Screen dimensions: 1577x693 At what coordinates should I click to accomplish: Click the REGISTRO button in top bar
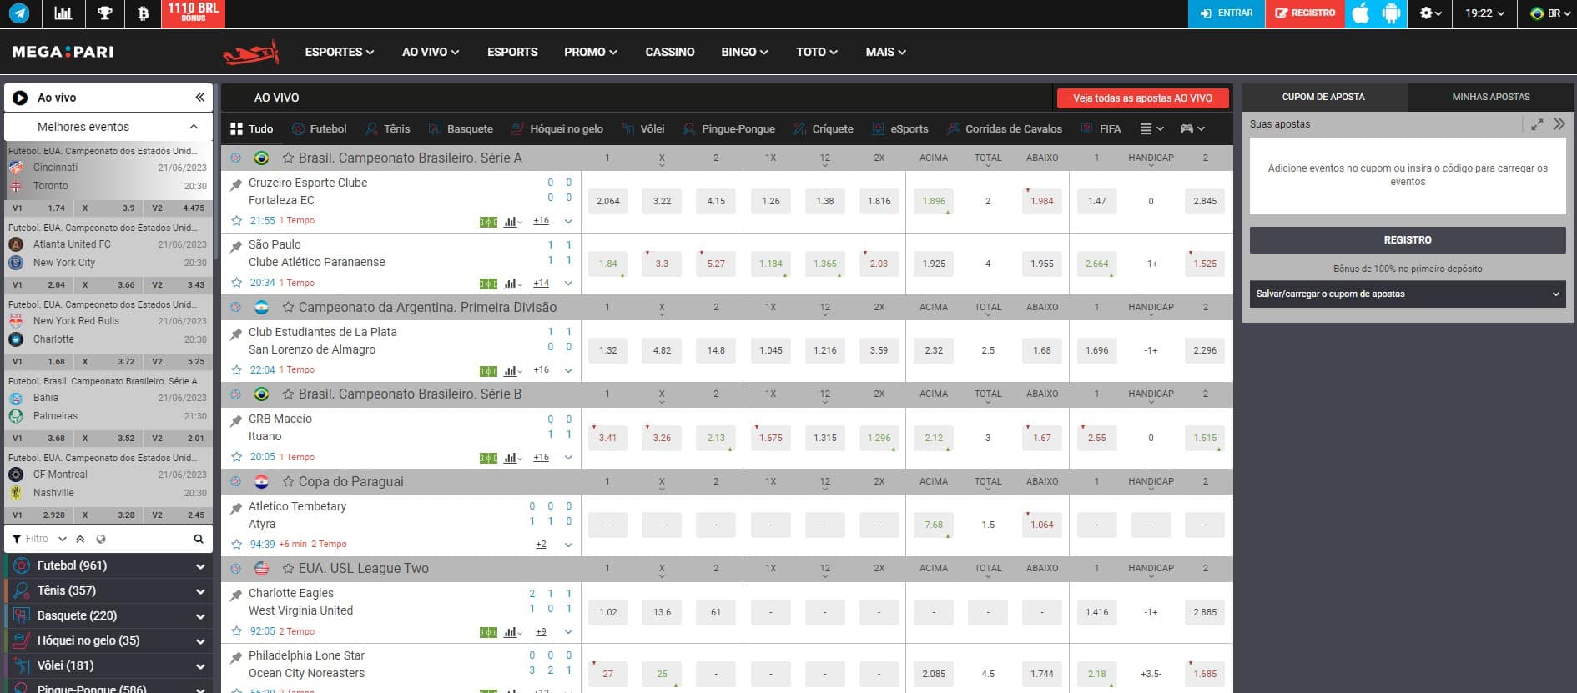[x=1305, y=13]
